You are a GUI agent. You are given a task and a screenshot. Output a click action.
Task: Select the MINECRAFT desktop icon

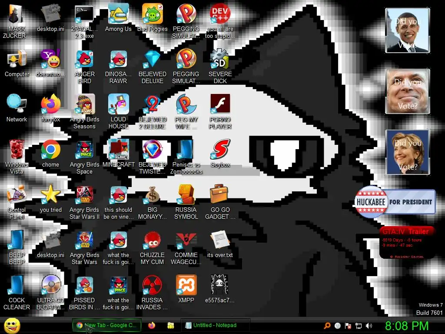118,154
